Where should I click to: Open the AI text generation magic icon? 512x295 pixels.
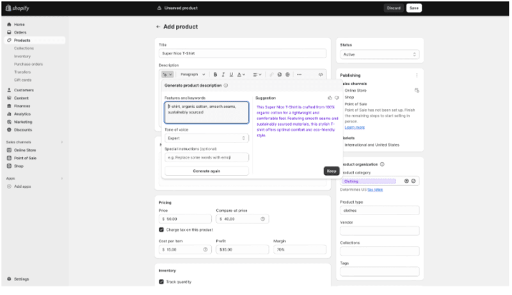pos(167,75)
